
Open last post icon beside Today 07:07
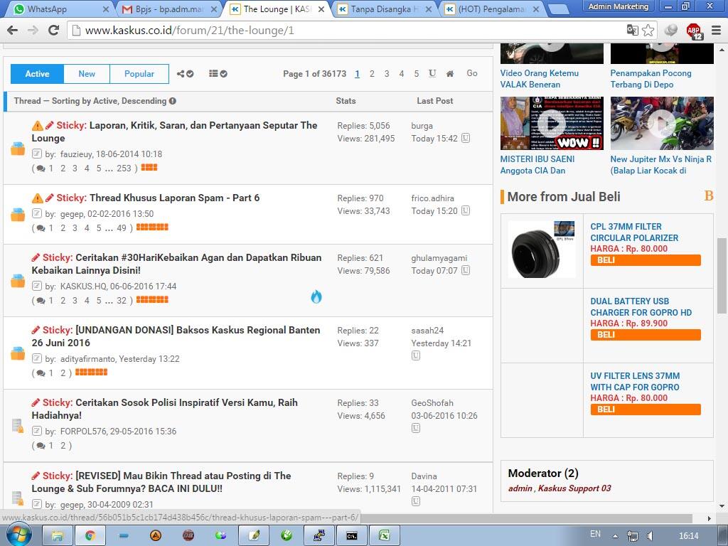point(466,270)
